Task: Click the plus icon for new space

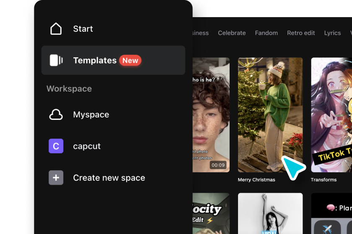Action: point(56,178)
